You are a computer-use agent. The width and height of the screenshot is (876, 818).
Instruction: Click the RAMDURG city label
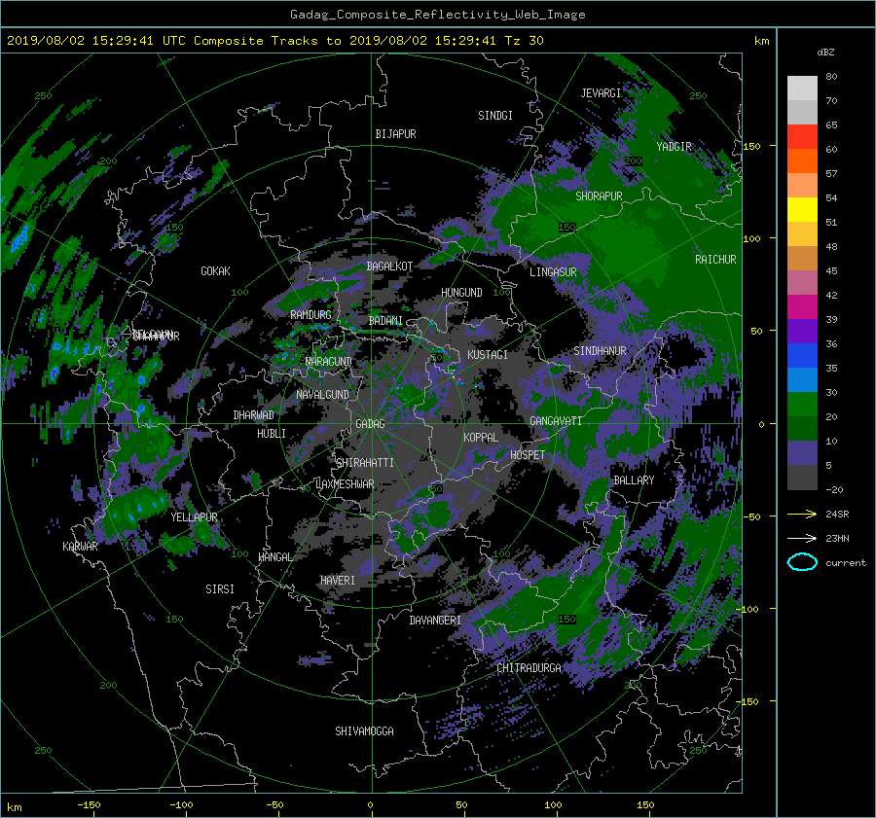[x=310, y=315]
